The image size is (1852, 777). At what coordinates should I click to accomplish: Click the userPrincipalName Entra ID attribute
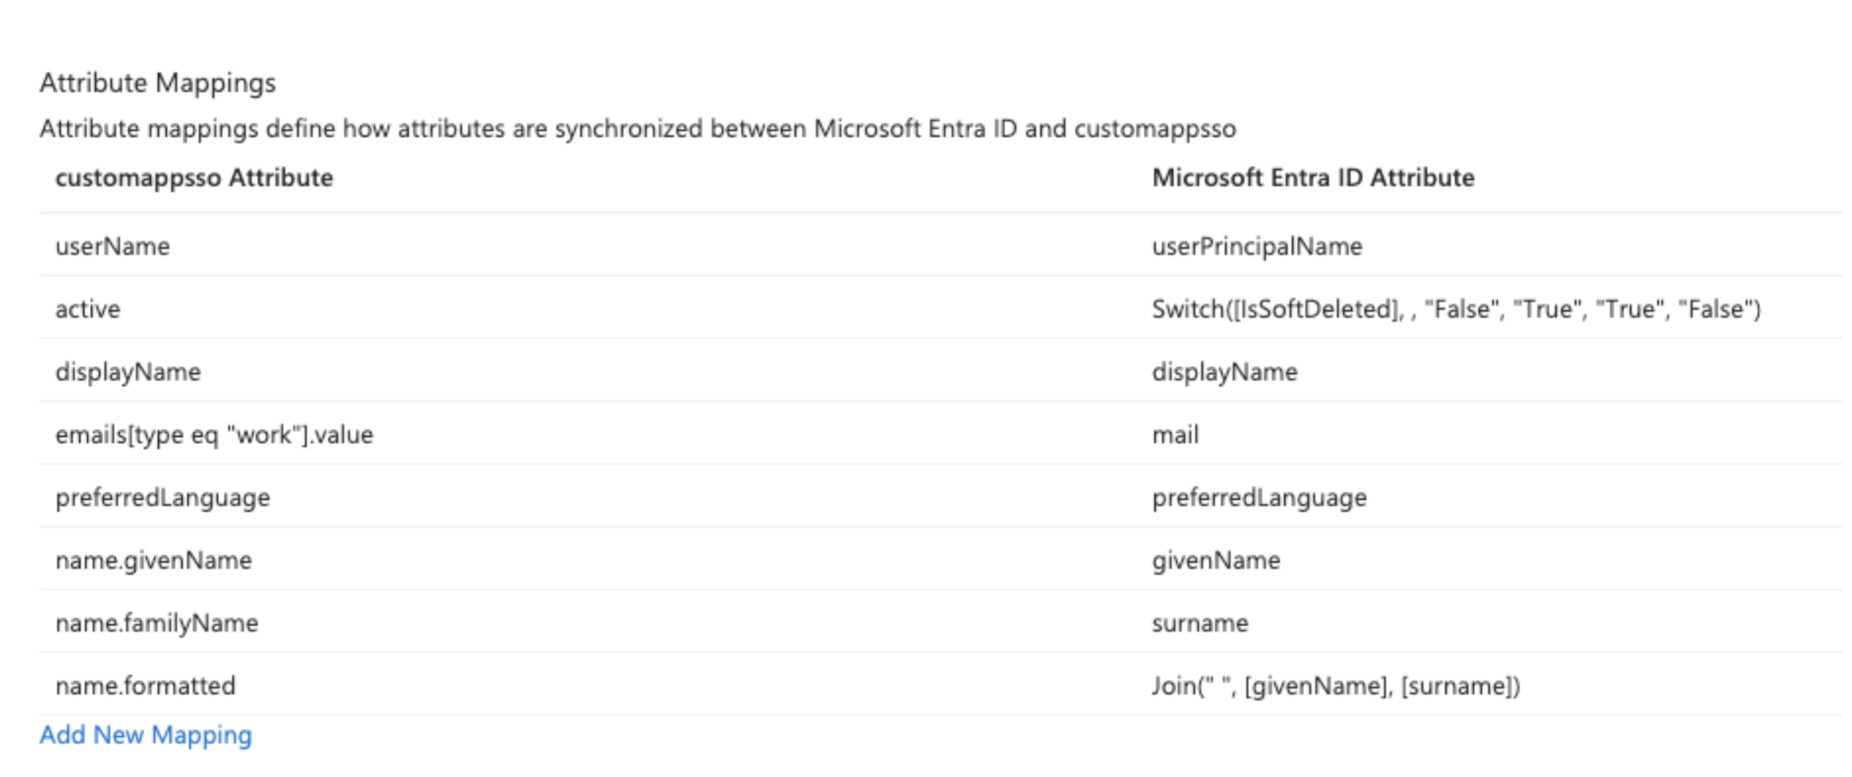click(x=1257, y=247)
